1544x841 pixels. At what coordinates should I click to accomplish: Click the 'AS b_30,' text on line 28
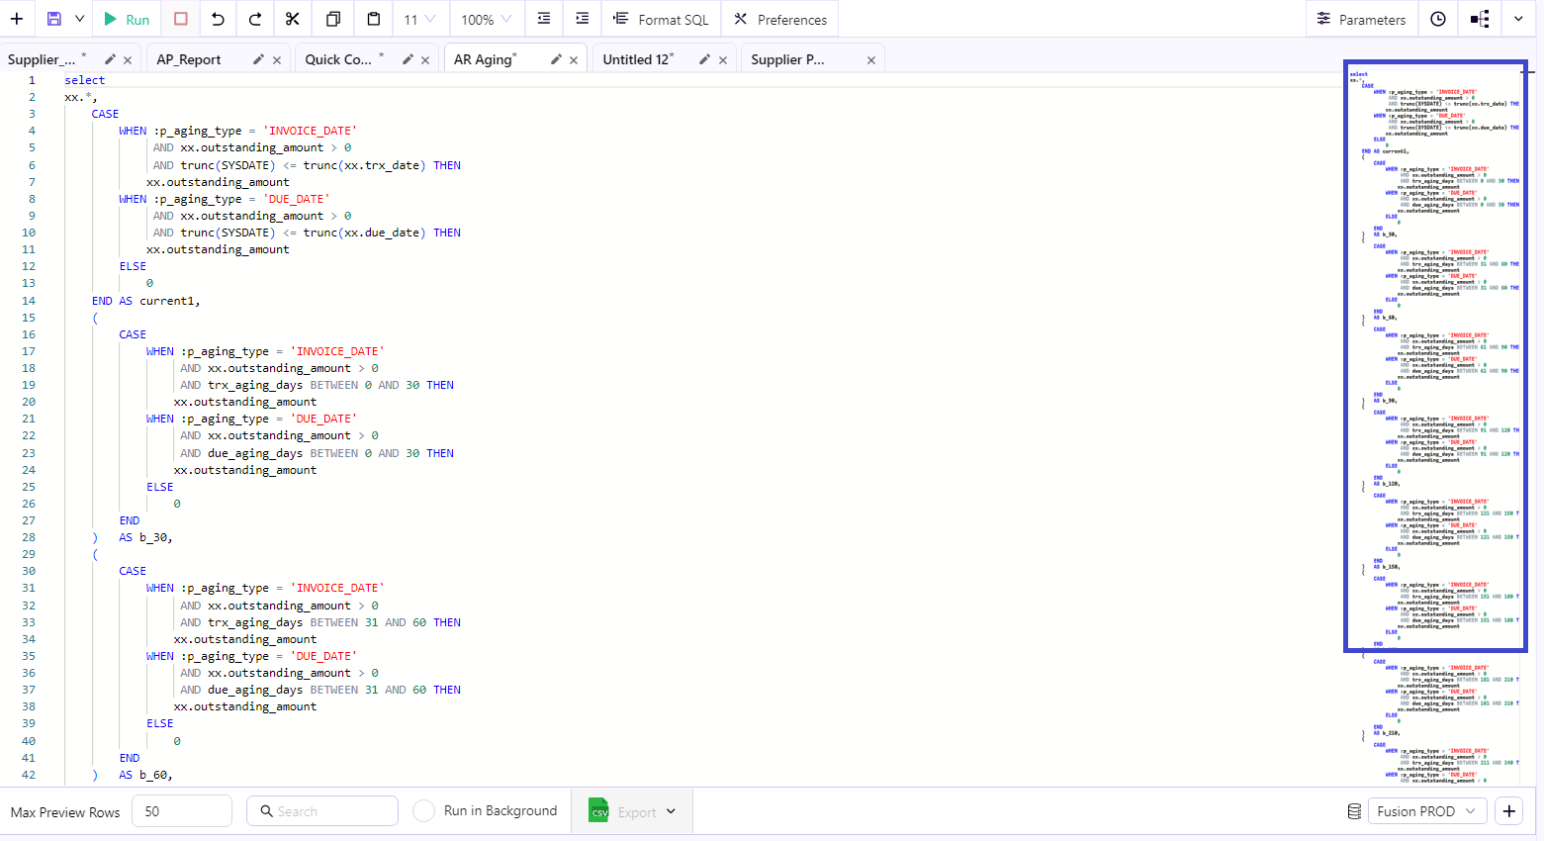click(146, 537)
